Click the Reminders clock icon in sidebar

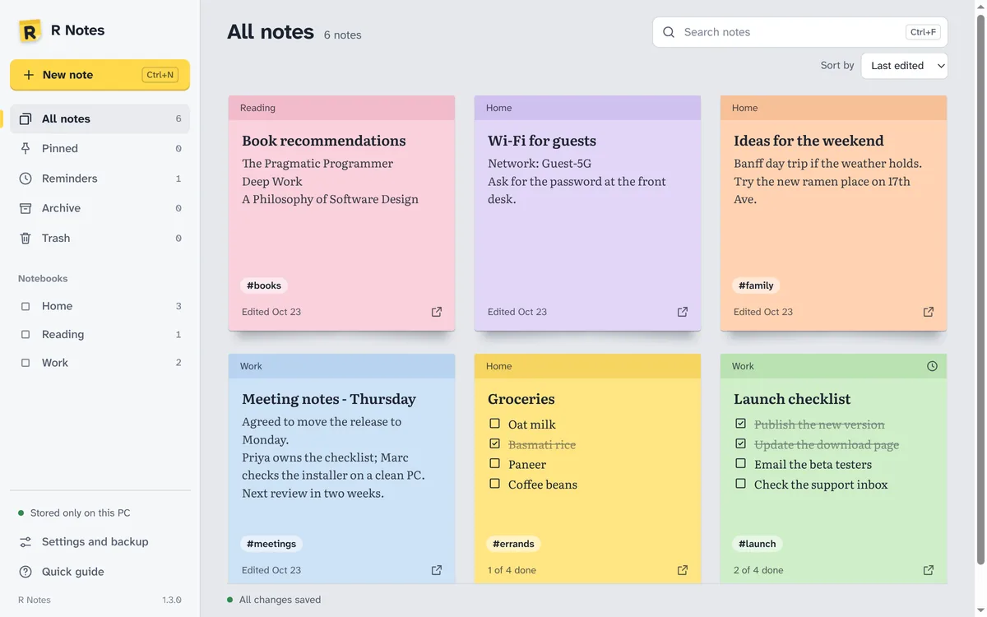pos(25,179)
